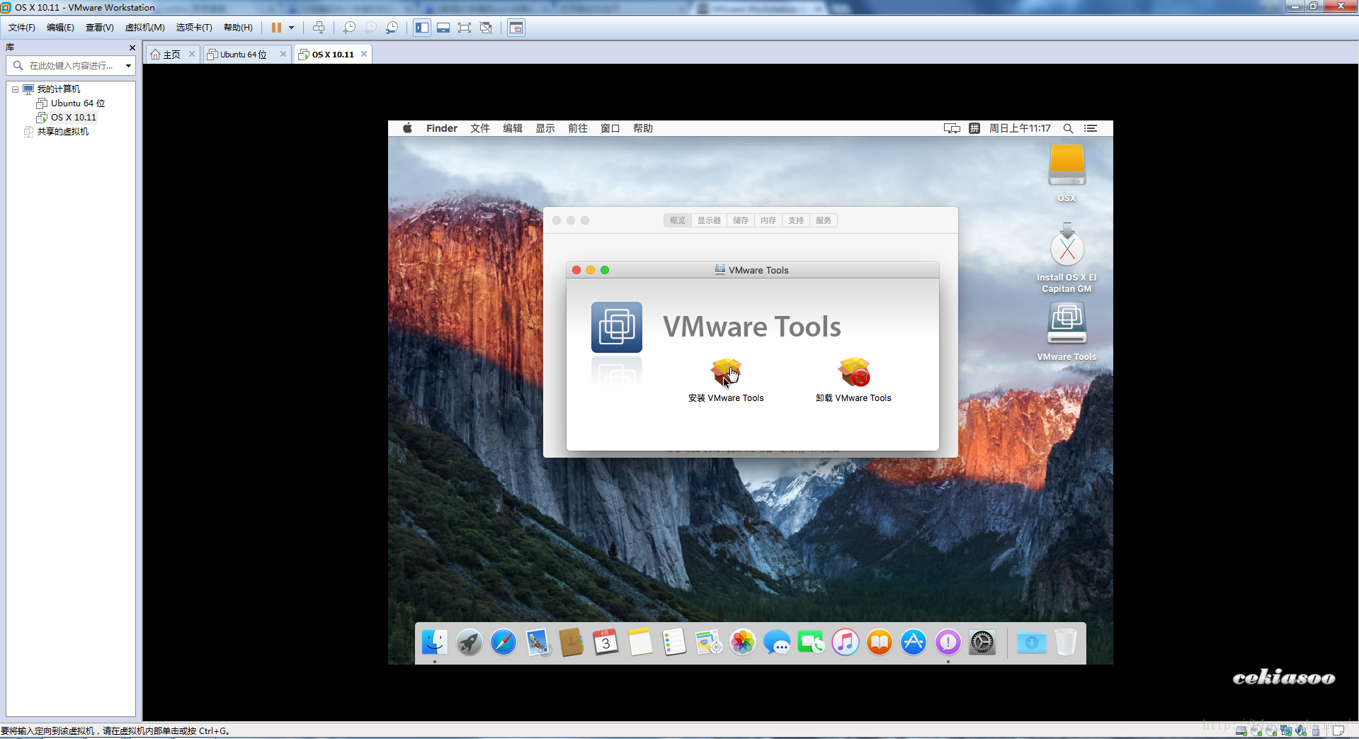Open the OSX drive icon on the desktop
Viewport: 1359px width, 739px height.
click(1067, 165)
